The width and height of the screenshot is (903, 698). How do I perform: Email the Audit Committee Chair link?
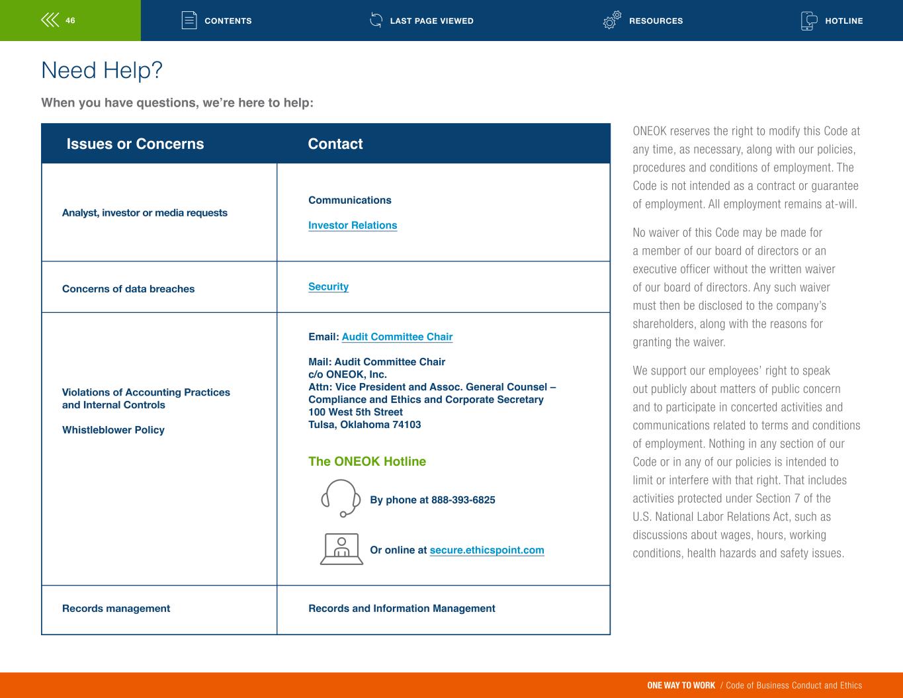pos(397,337)
